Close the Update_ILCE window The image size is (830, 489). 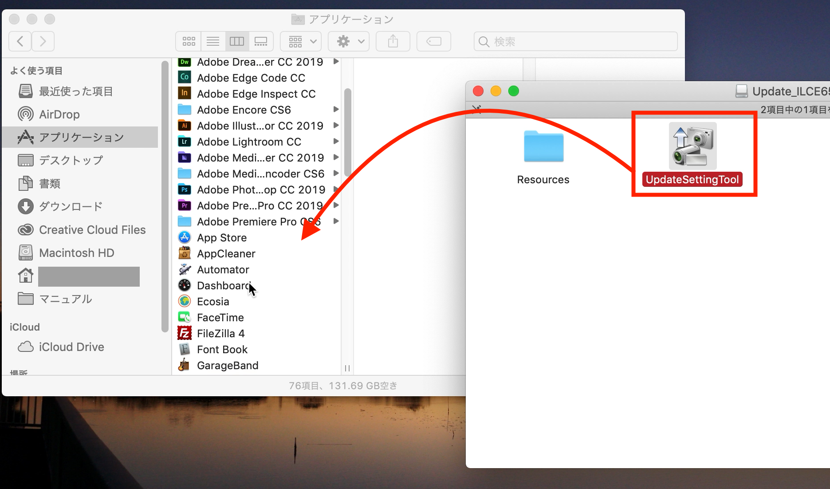478,91
